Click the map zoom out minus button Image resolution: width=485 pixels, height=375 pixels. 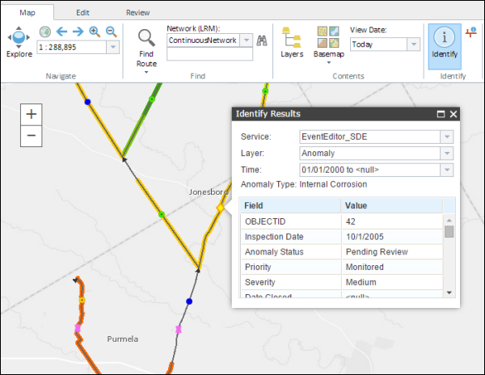coord(31,135)
